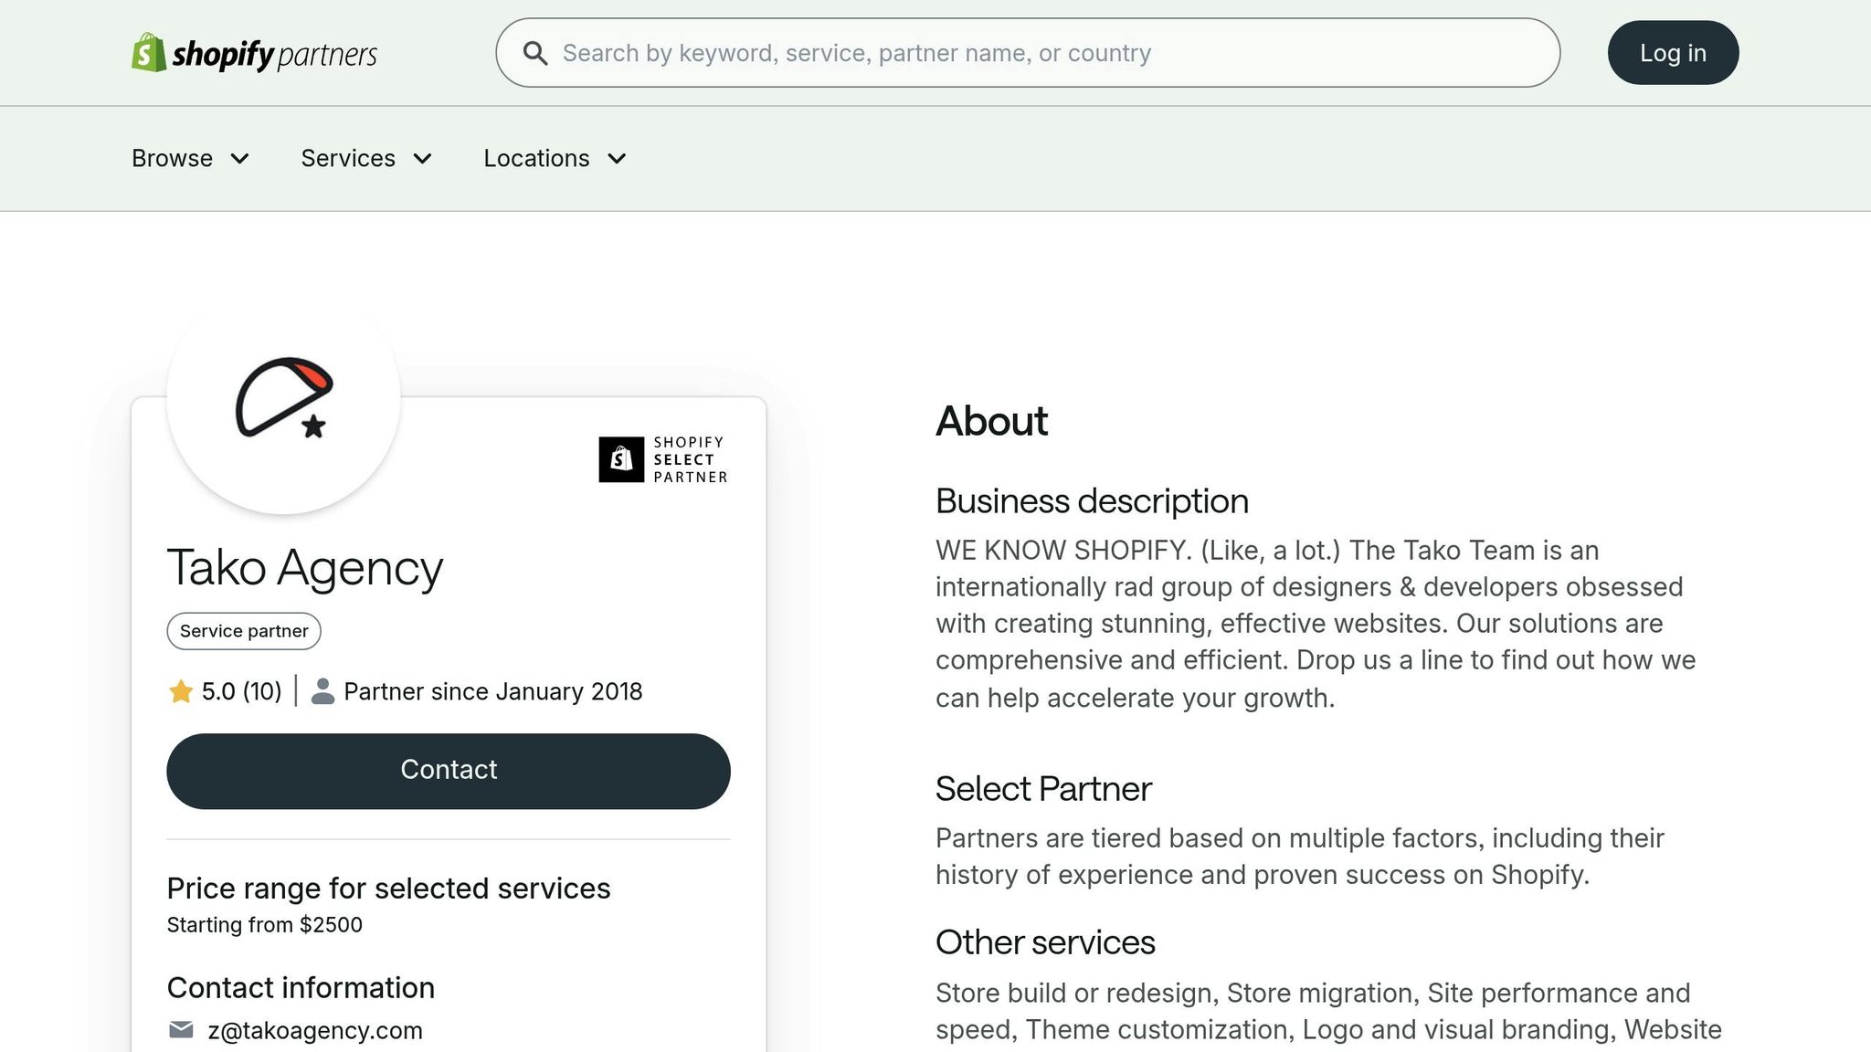1871x1052 pixels.
Task: Click the magnifying glass search icon
Action: [x=535, y=54]
